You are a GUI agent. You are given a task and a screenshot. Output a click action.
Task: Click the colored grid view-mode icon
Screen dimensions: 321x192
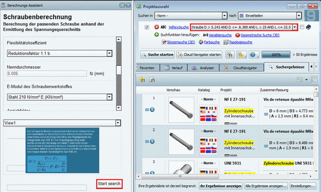point(300,80)
